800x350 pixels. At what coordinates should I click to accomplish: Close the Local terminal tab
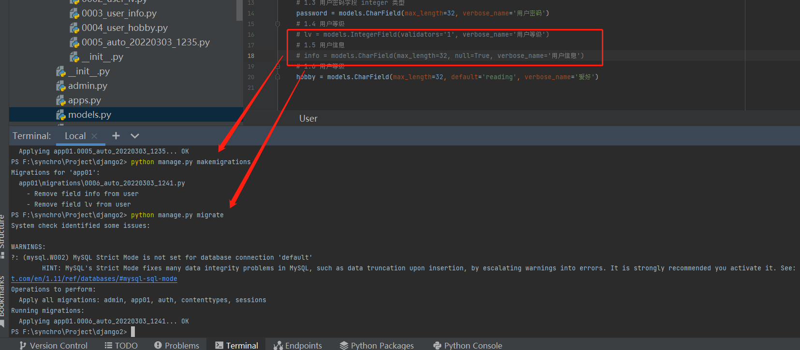(x=94, y=136)
